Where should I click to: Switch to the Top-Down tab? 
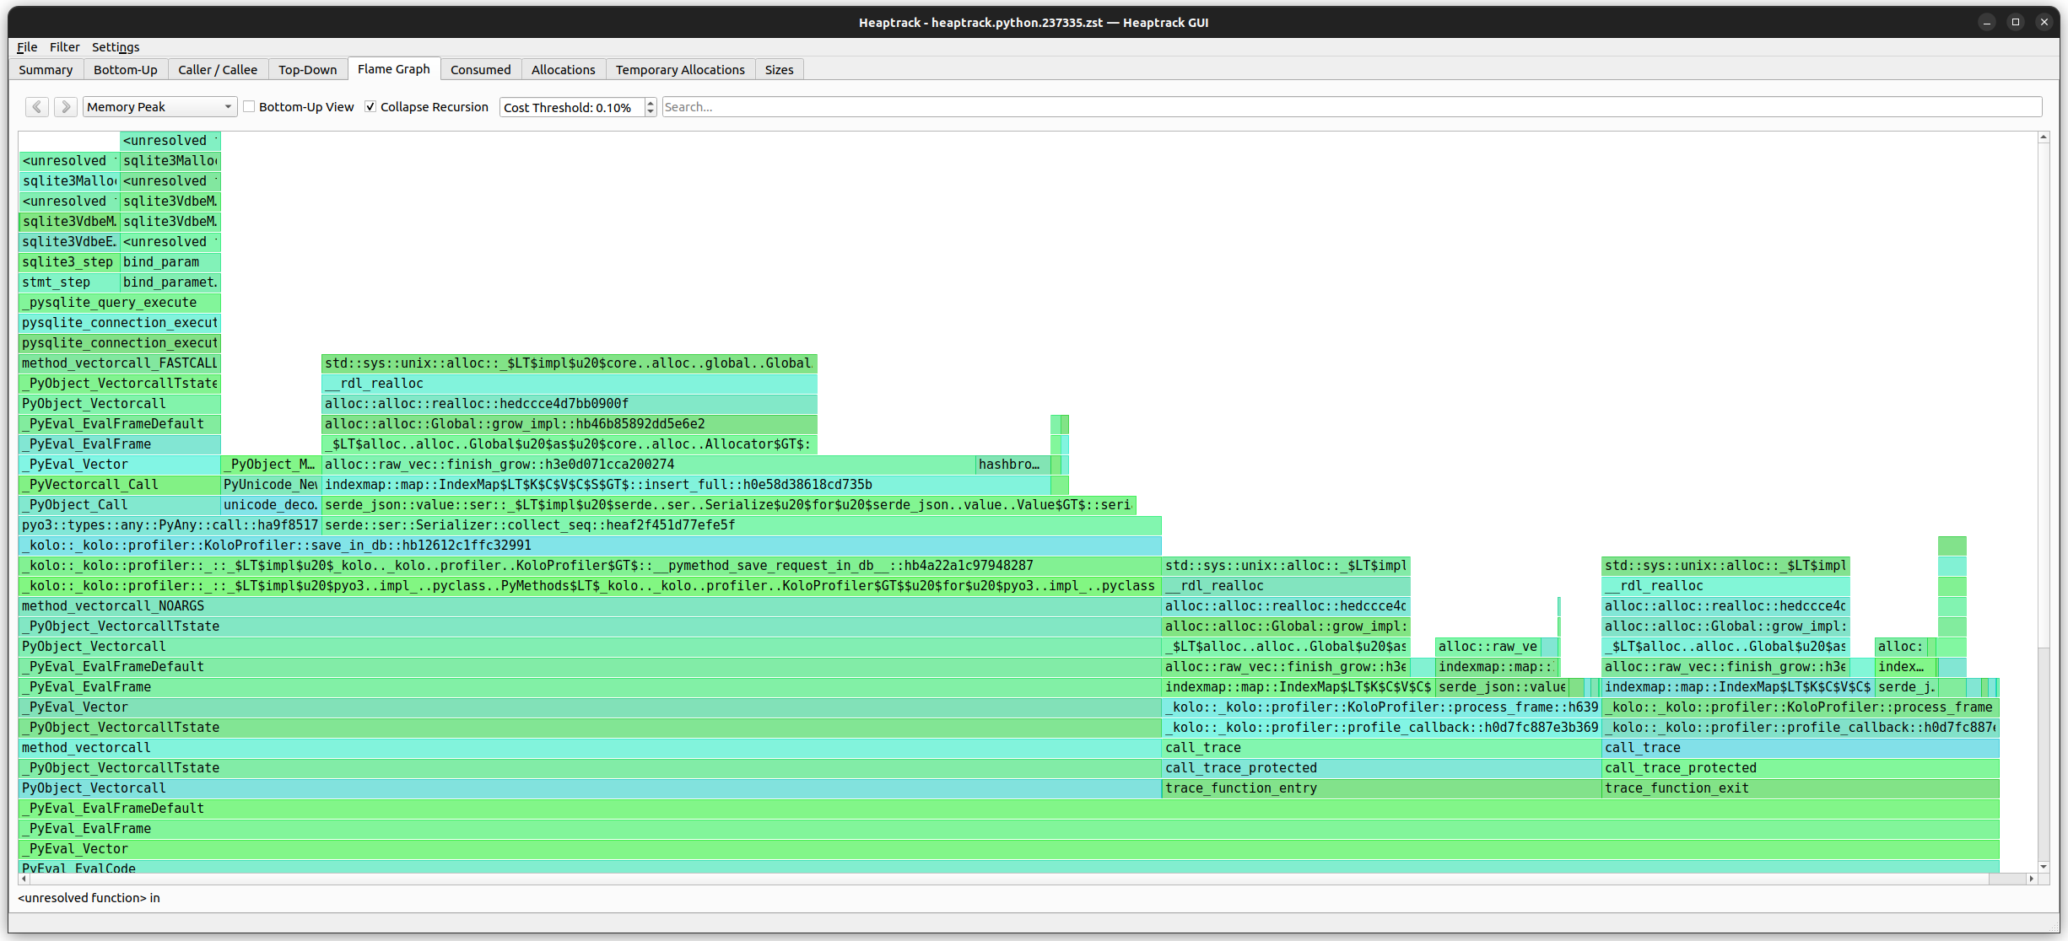(x=308, y=70)
